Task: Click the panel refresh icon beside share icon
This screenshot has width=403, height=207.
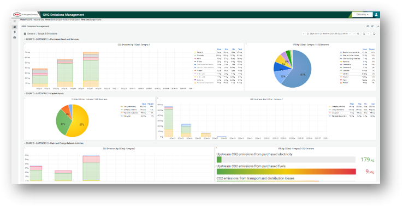Action: tap(368, 26)
